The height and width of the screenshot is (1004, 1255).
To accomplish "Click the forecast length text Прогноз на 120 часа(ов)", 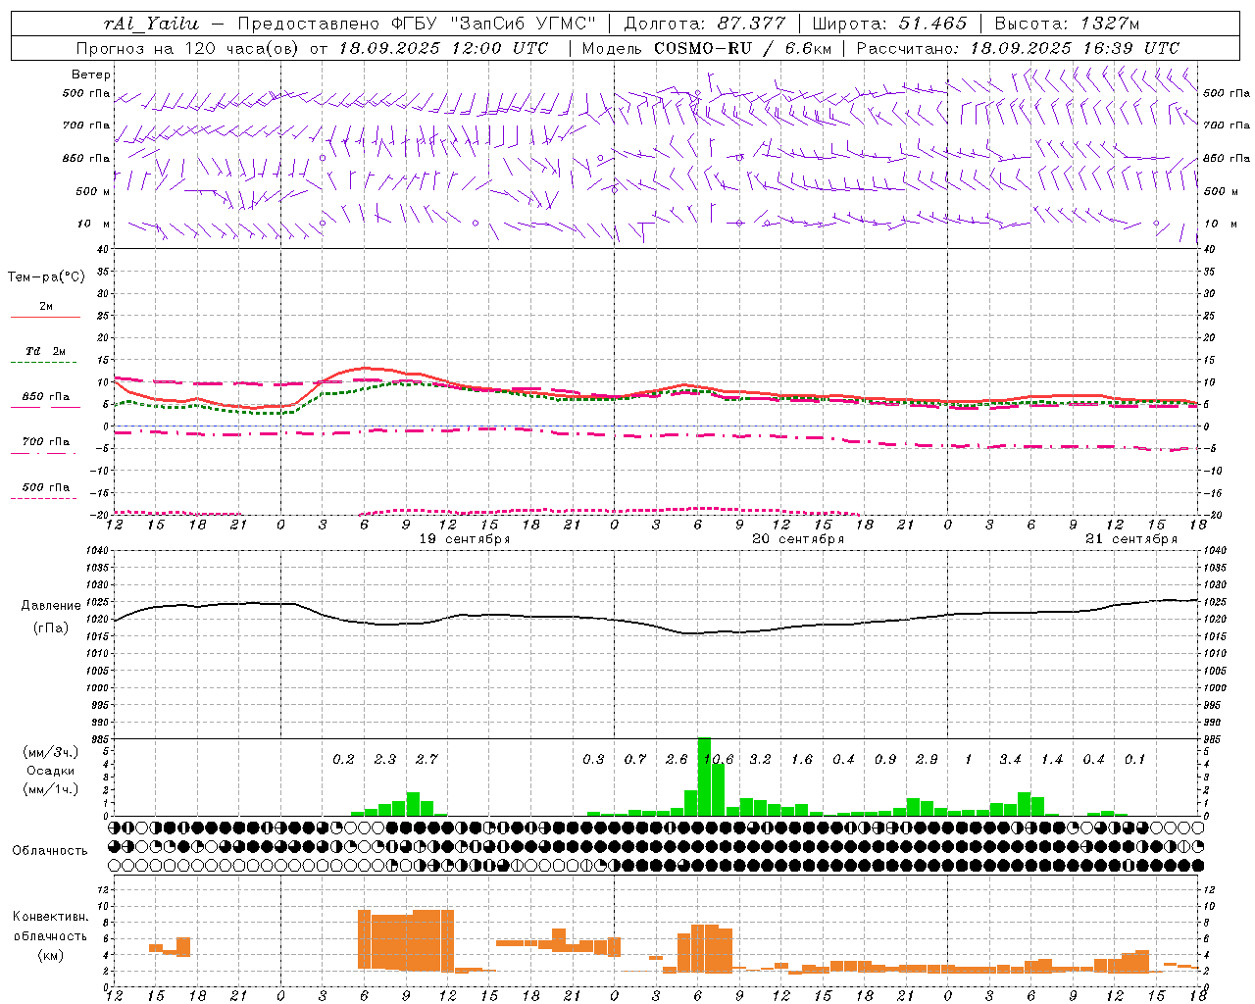I will [x=189, y=48].
